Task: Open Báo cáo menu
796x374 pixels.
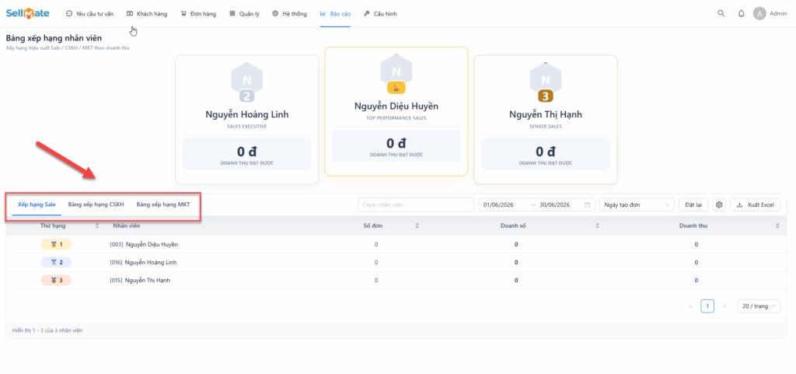Action: click(335, 14)
